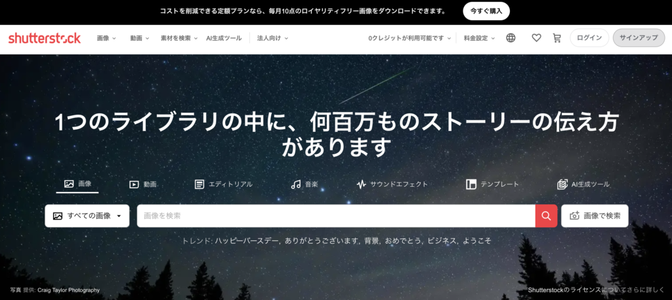Click the 今すぐ購入 button

486,11
